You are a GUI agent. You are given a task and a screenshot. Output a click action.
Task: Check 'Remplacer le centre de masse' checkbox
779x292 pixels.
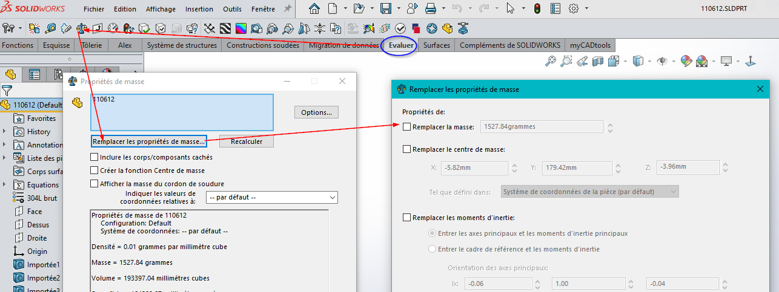pyautogui.click(x=406, y=149)
